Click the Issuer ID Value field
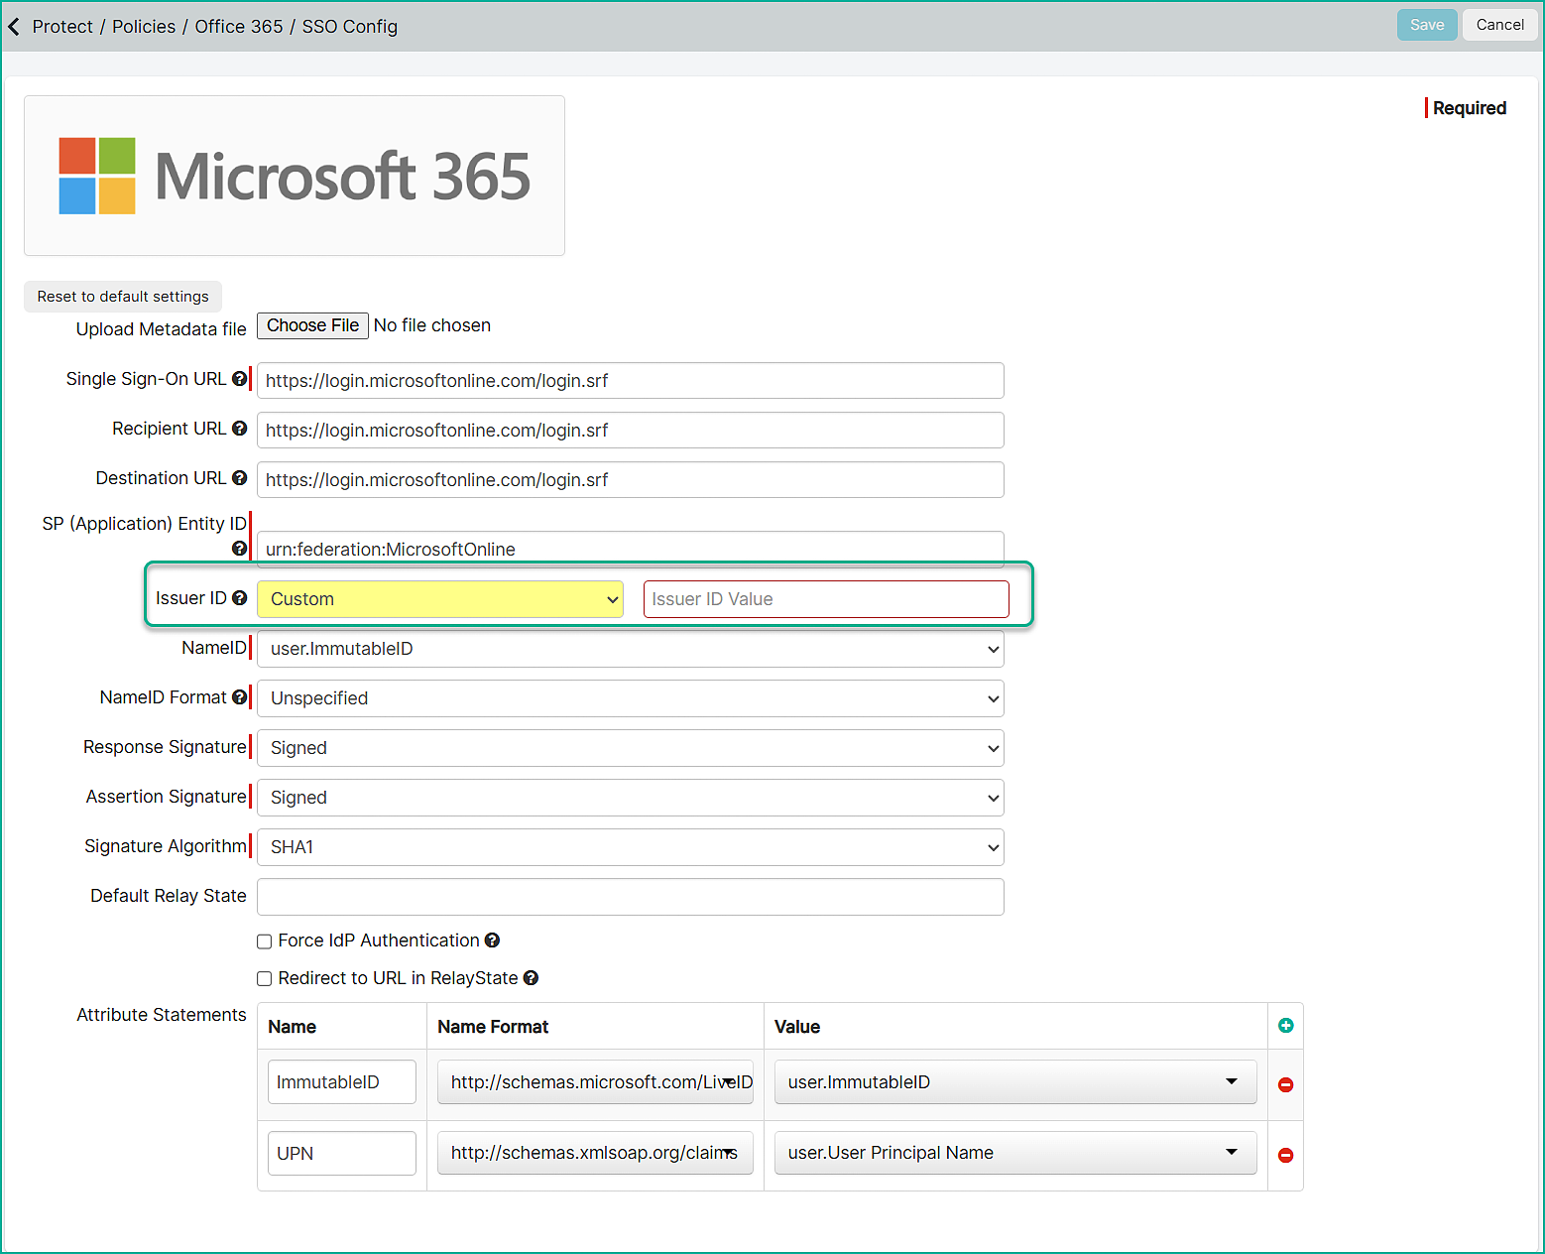This screenshot has height=1254, width=1545. [x=825, y=599]
